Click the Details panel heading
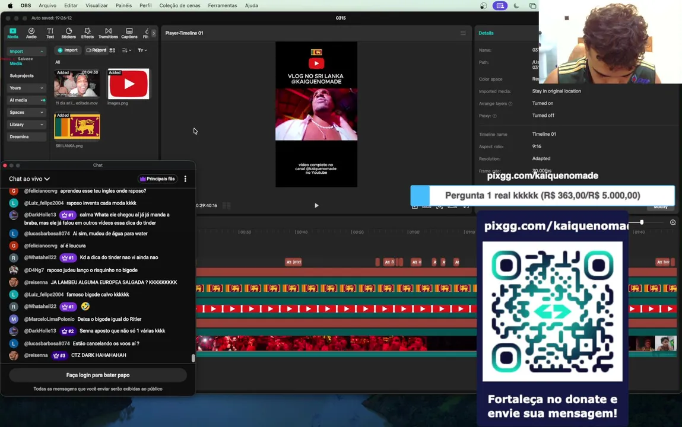The image size is (682, 427). pos(486,33)
